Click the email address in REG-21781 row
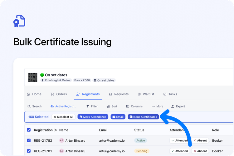 (112, 151)
